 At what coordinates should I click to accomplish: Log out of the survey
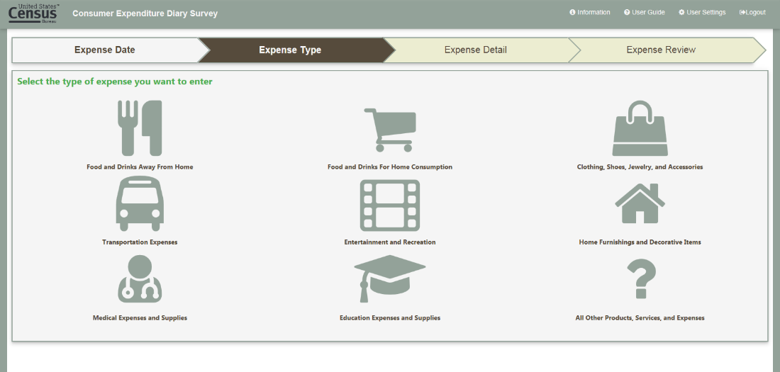coord(752,13)
